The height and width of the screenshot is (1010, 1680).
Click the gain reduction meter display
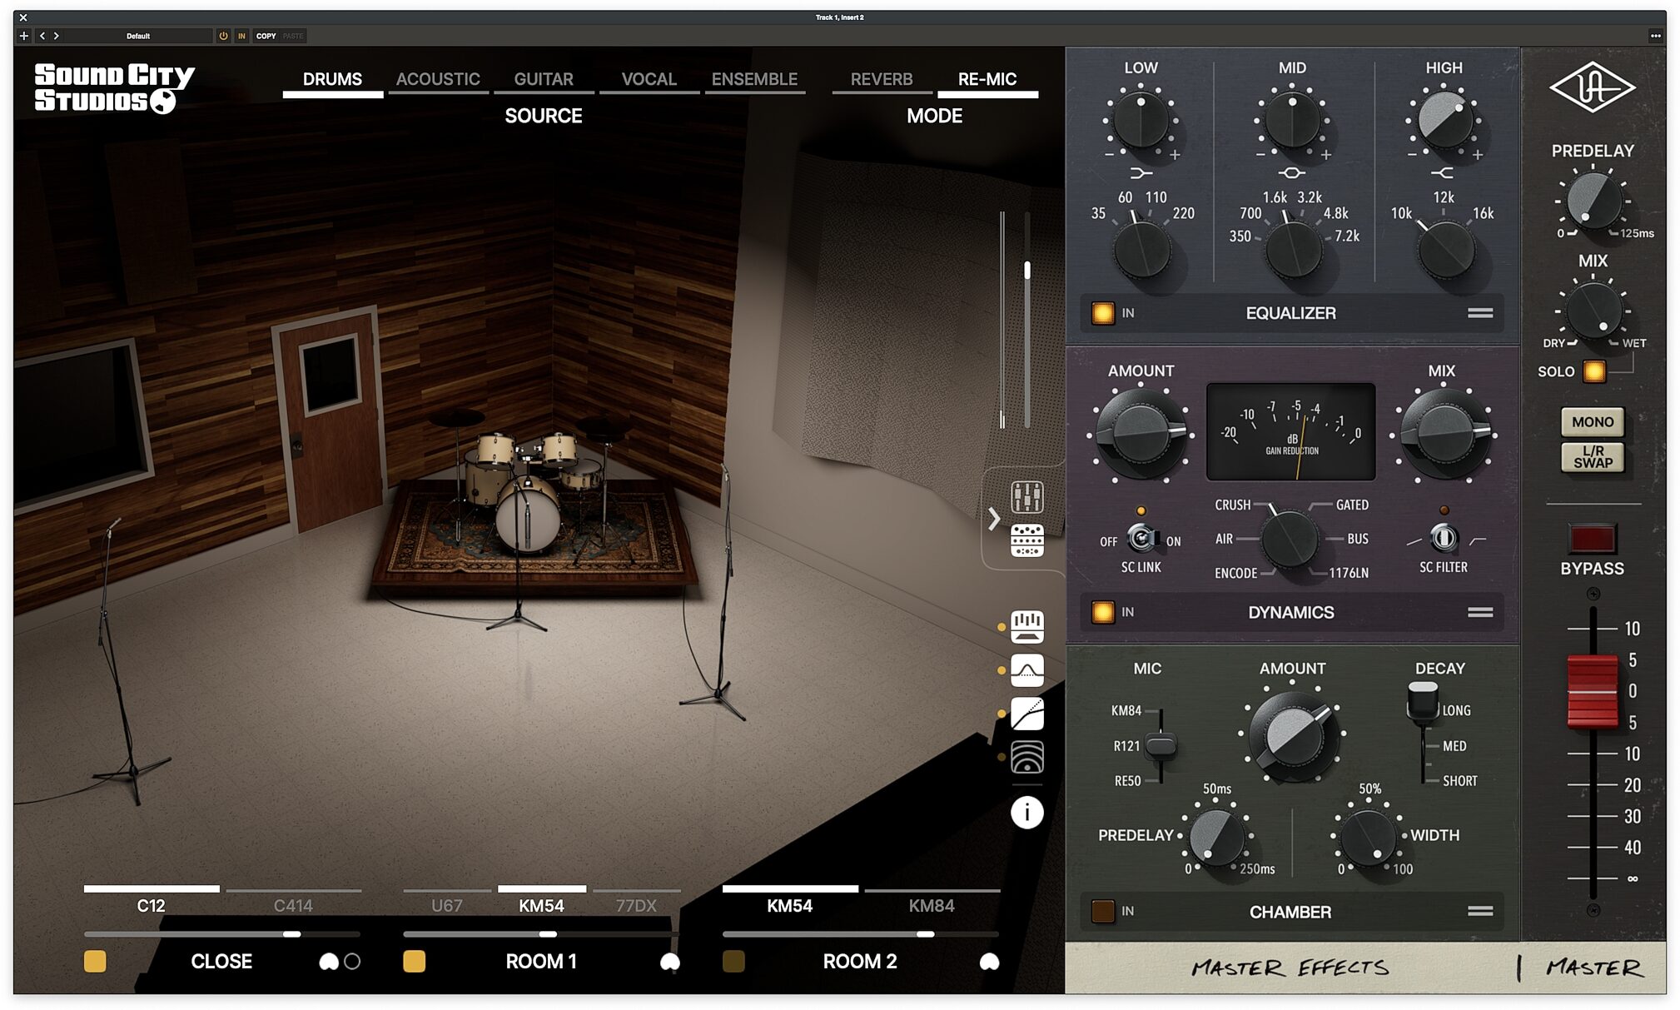click(x=1290, y=431)
